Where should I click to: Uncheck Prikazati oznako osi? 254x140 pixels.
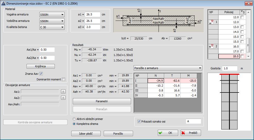click(139, 122)
